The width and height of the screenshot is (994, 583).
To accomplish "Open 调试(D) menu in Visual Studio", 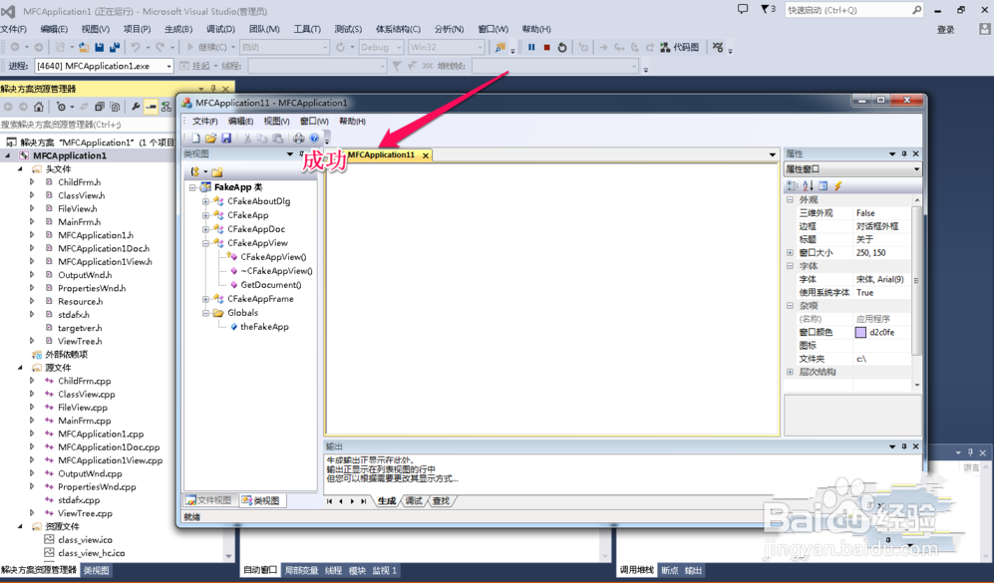I will pos(220,29).
